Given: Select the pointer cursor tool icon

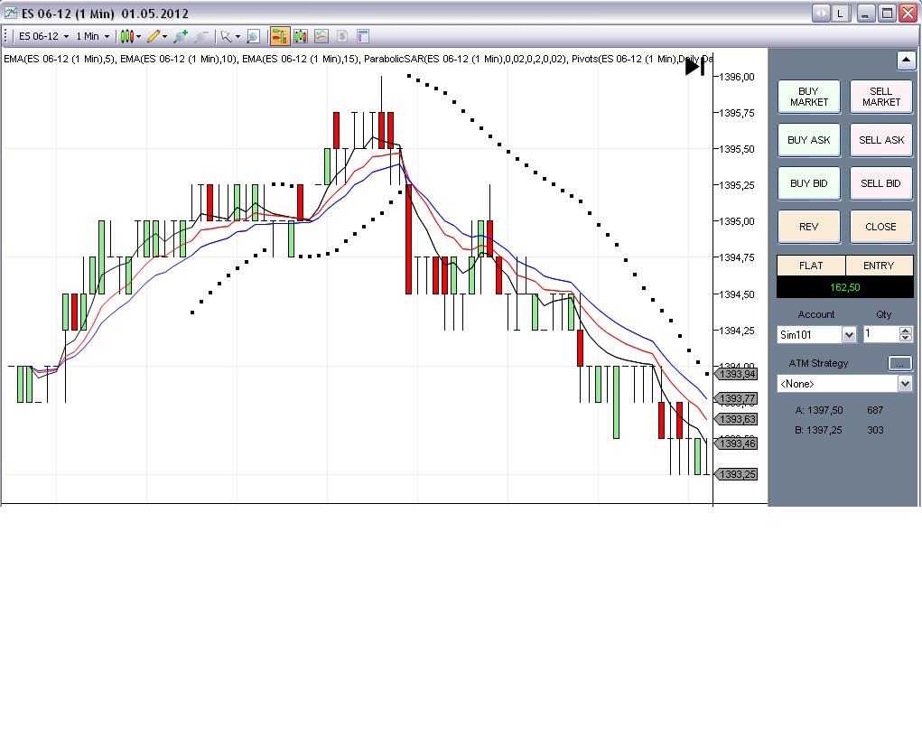Looking at the screenshot, I should pyautogui.click(x=226, y=36).
